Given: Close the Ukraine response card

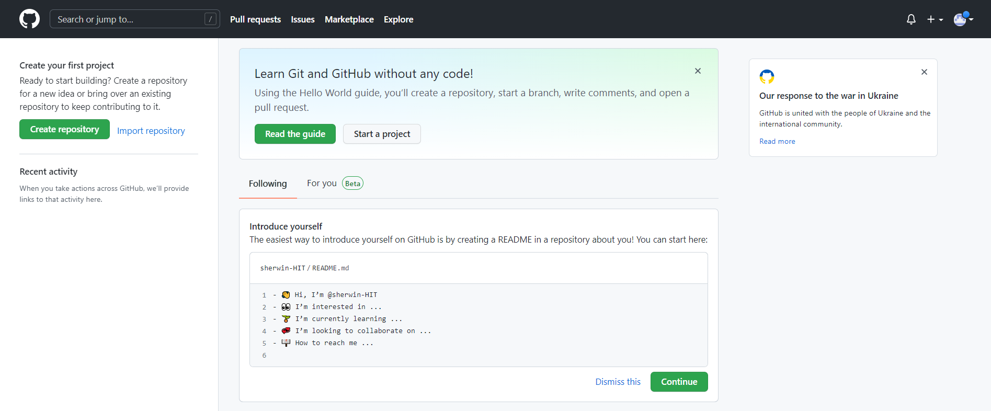Looking at the screenshot, I should (924, 72).
